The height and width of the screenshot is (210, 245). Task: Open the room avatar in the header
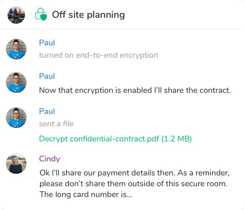tap(16, 15)
